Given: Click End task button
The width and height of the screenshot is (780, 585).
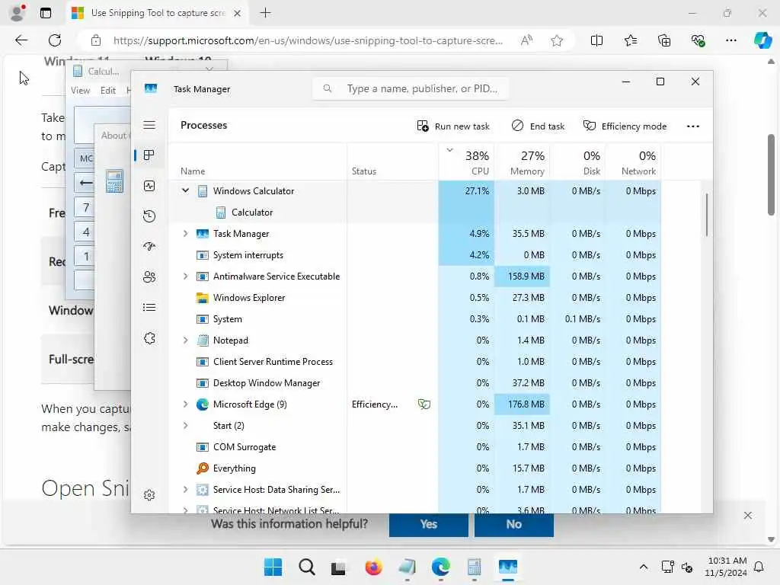Looking at the screenshot, I should pyautogui.click(x=538, y=126).
